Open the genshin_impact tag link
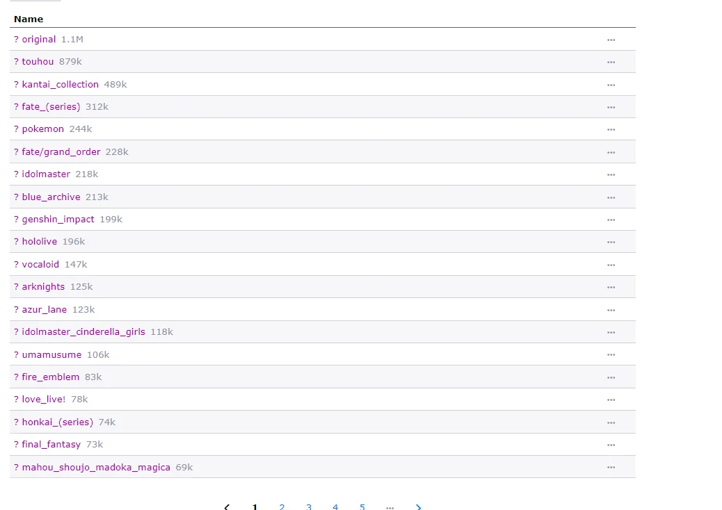 pos(58,220)
